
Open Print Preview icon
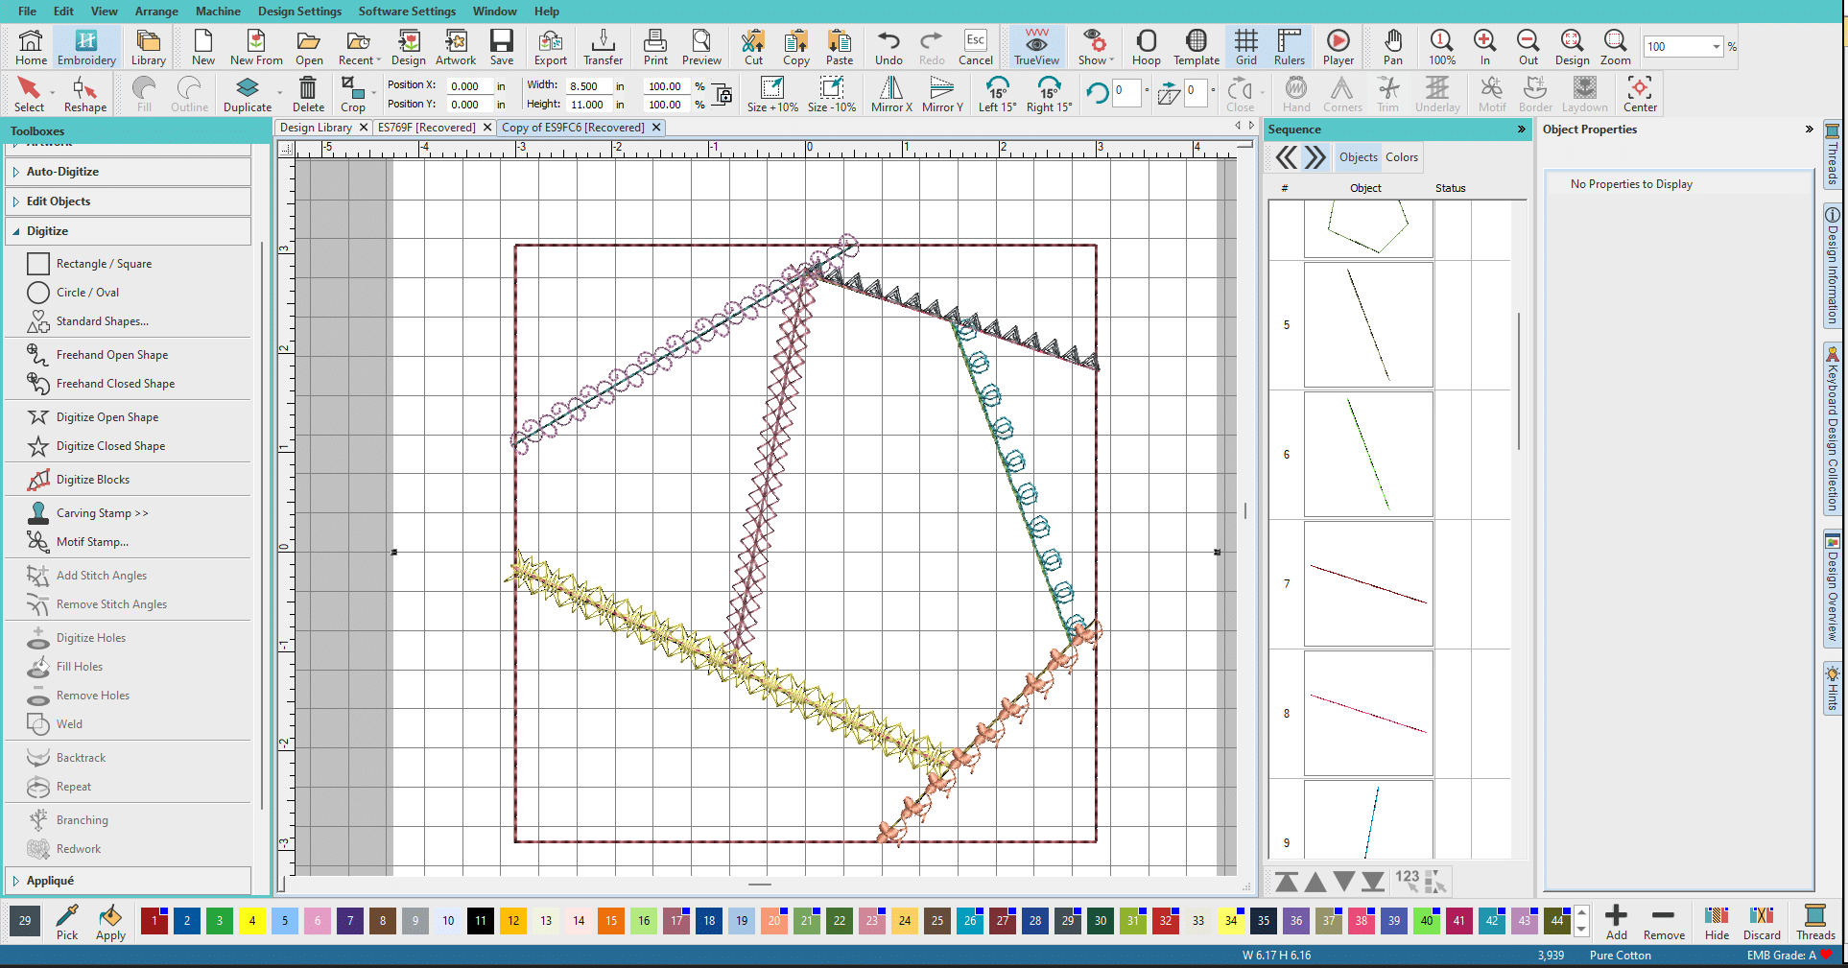point(701,46)
